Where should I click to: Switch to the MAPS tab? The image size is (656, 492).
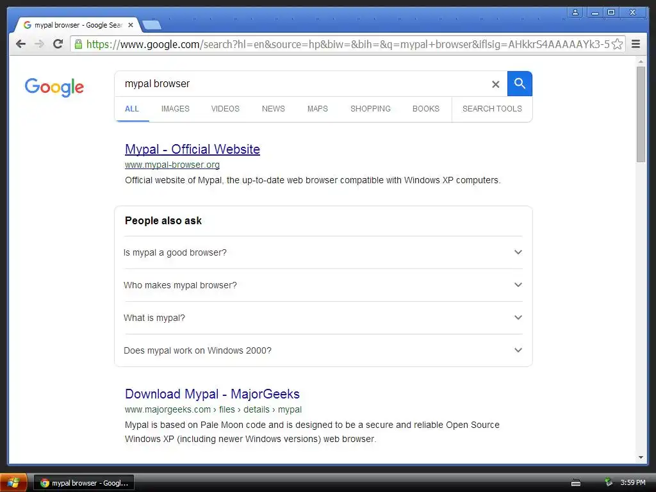click(x=318, y=109)
